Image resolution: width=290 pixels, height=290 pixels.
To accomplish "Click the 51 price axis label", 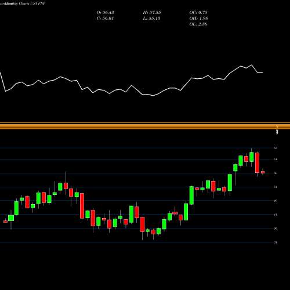I will pyautogui.click(x=275, y=187).
